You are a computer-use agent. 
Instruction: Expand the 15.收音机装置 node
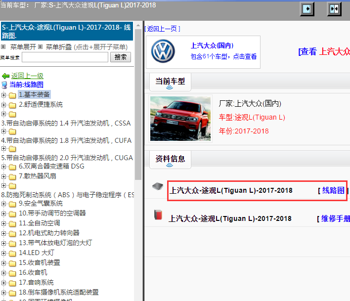coord(3,263)
